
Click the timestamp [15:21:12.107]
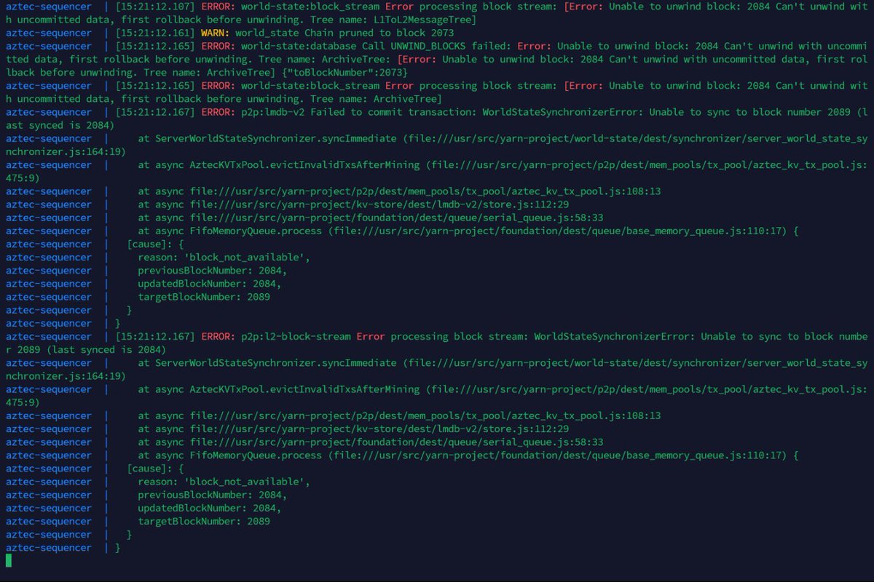[x=155, y=7]
